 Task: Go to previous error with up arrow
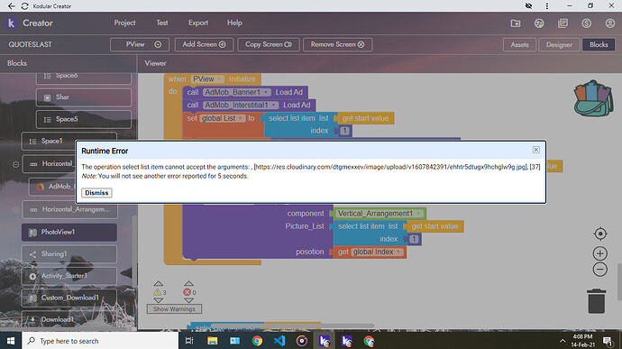click(x=188, y=283)
